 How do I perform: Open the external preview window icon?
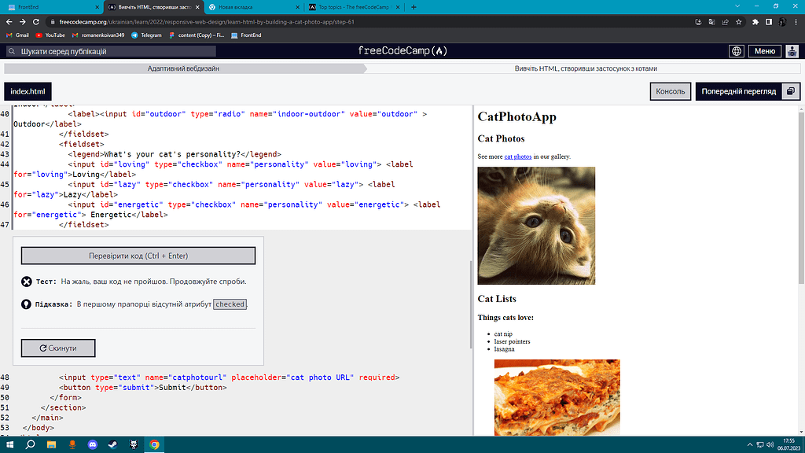tap(791, 90)
